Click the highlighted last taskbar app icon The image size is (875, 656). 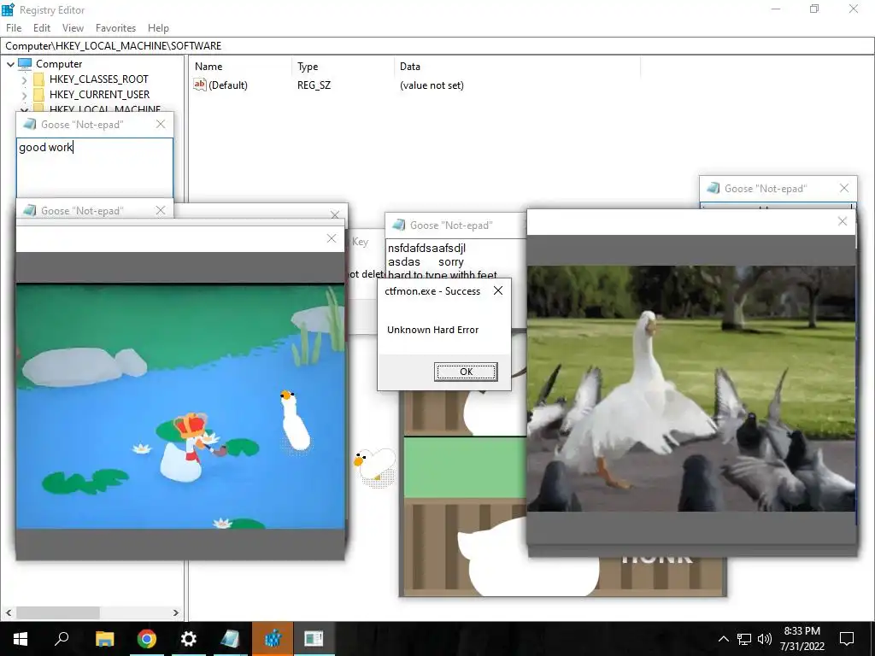click(314, 639)
